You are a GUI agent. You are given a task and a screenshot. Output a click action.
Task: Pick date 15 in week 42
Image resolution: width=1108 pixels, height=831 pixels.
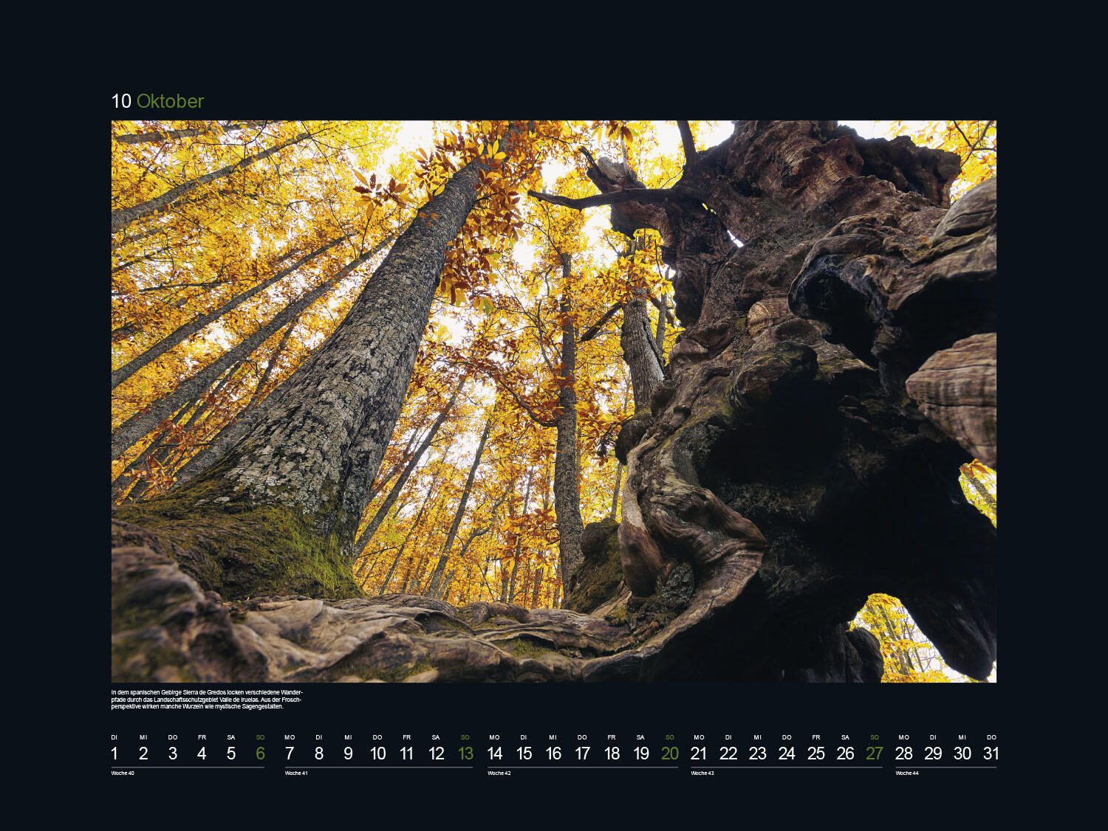[524, 754]
